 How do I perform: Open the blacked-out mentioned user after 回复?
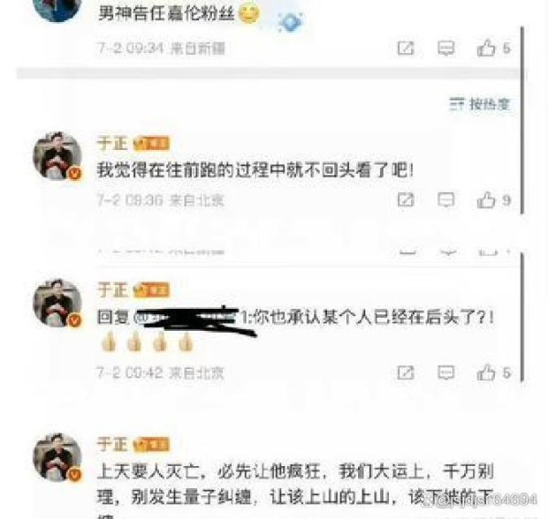pyautogui.click(x=191, y=317)
